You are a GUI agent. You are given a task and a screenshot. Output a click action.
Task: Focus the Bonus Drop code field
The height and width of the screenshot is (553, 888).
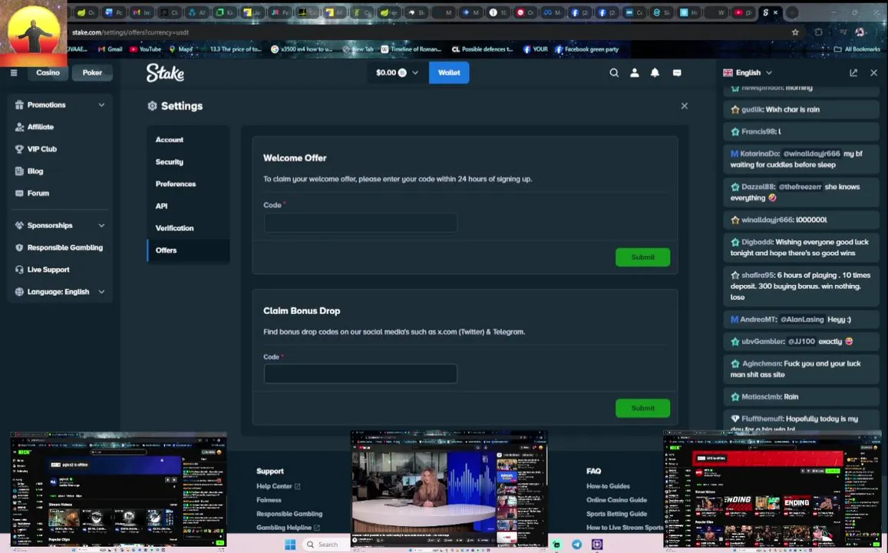360,374
